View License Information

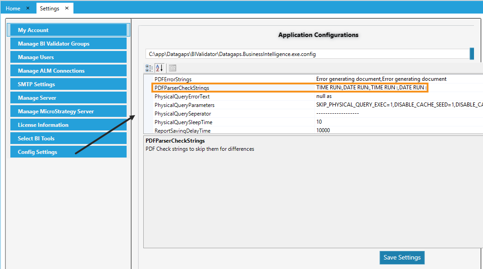pyautogui.click(x=68, y=125)
